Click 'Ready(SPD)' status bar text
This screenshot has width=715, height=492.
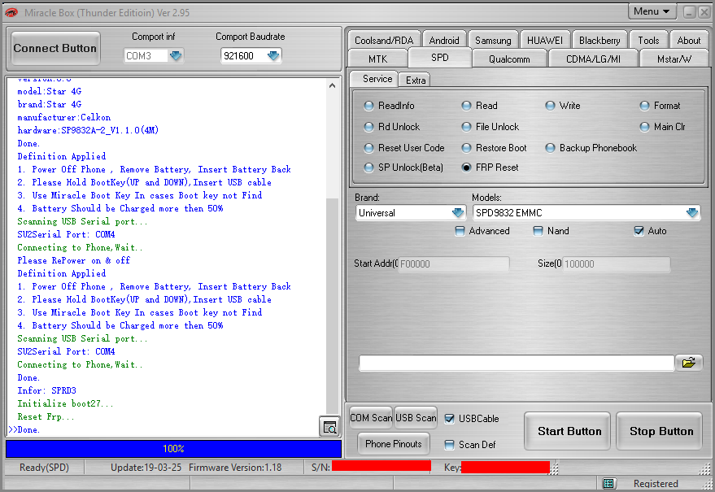pos(44,468)
